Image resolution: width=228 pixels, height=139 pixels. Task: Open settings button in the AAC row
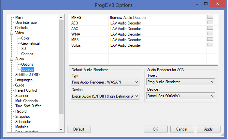[x=210, y=28]
